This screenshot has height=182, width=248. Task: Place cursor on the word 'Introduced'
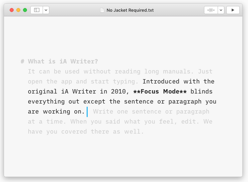(x=161, y=81)
